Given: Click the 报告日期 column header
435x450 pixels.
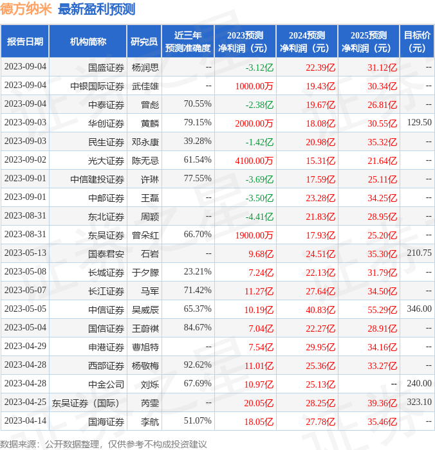Looking at the screenshot, I should click(25, 42).
